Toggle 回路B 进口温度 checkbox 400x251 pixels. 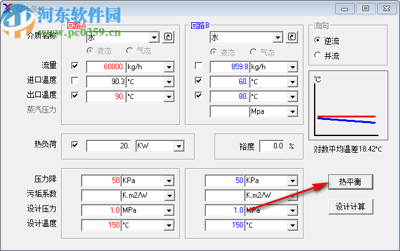point(198,80)
